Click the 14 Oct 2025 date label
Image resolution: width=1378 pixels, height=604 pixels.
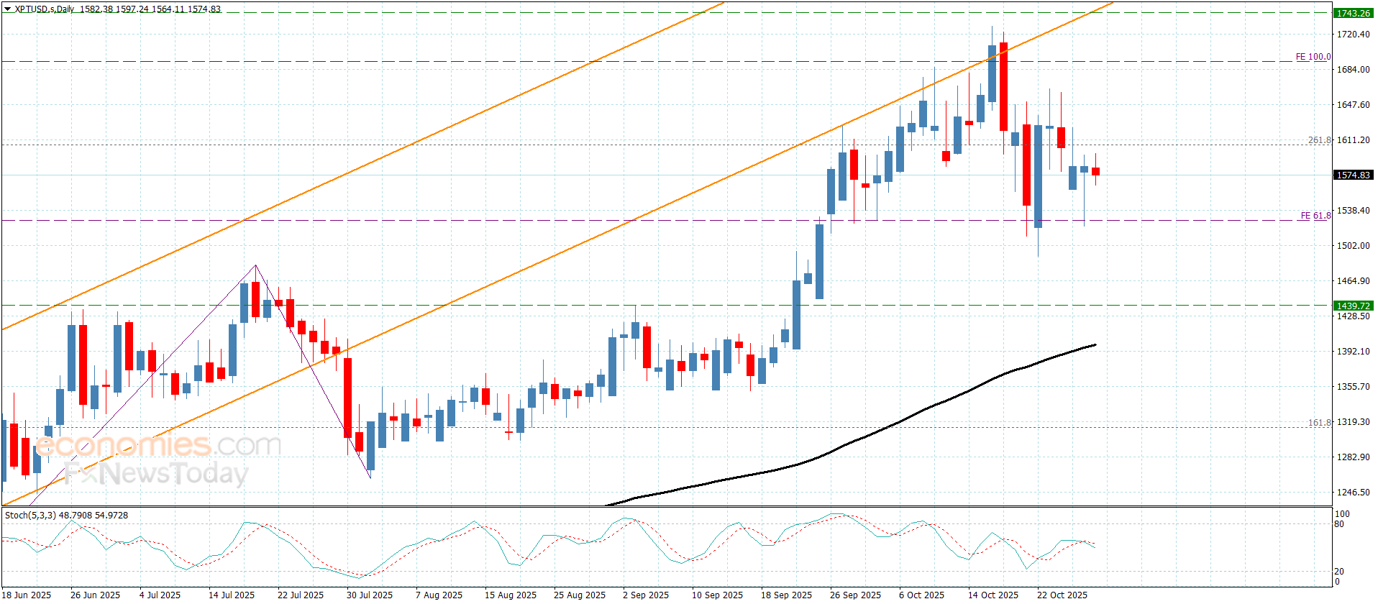click(x=993, y=595)
